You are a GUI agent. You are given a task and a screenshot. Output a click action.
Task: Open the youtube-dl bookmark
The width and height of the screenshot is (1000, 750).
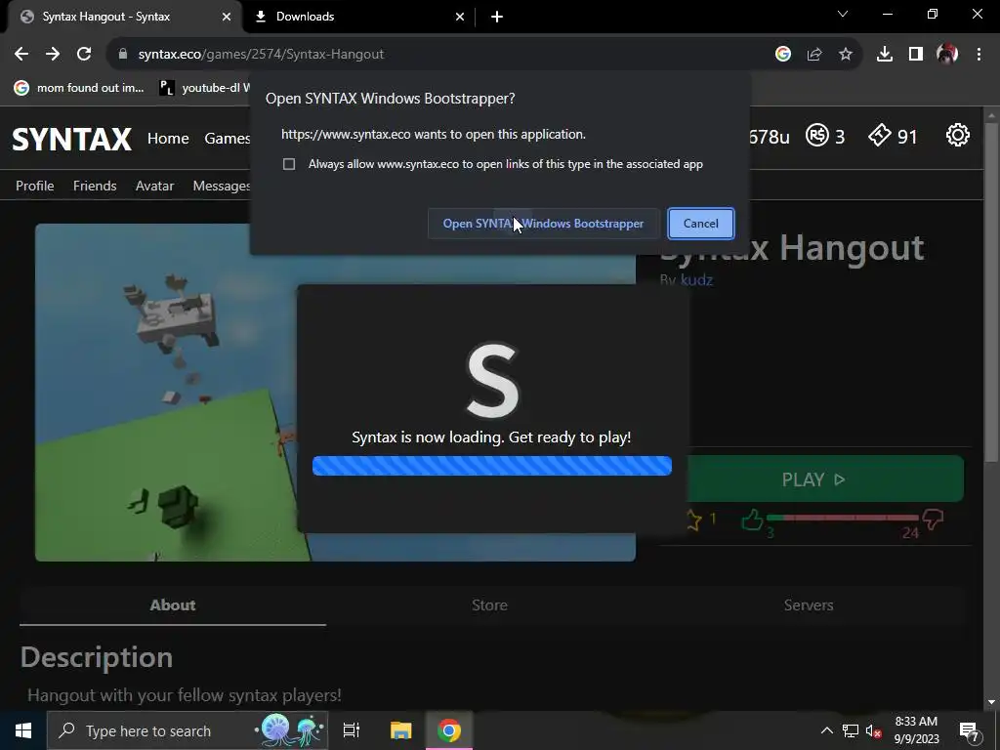[204, 88]
